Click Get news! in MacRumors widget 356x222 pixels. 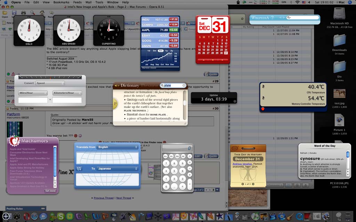[x=50, y=191]
